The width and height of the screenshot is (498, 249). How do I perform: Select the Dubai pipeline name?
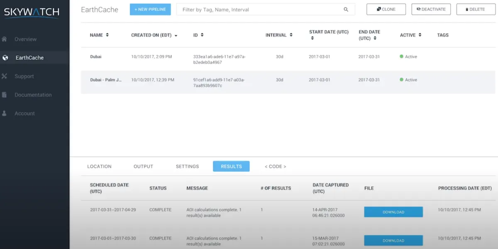click(x=95, y=56)
